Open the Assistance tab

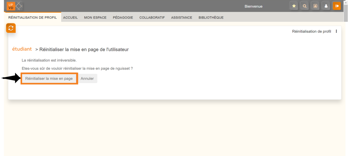pyautogui.click(x=182, y=17)
